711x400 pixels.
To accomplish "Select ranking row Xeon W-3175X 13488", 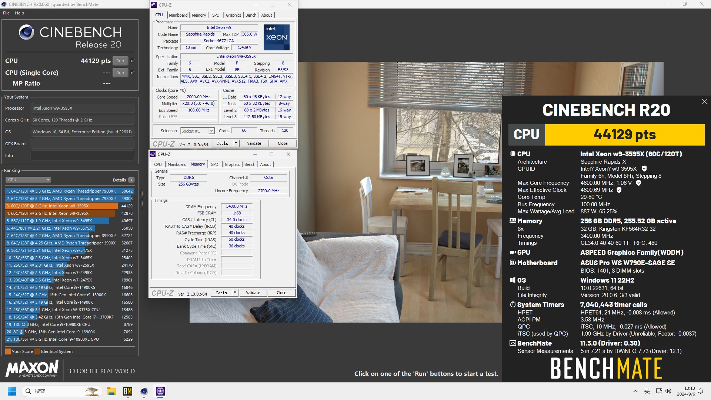I will tap(70, 310).
